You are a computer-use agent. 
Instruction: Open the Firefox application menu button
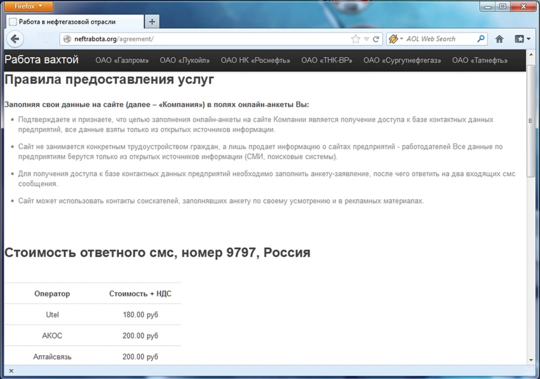(29, 6)
